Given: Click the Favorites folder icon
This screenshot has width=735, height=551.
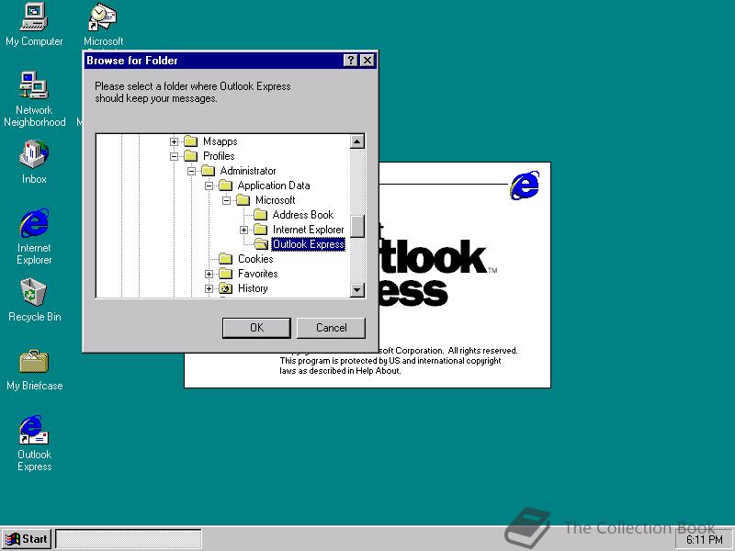Looking at the screenshot, I should click(x=225, y=273).
